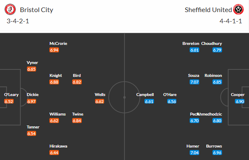
Task: Click Choudhury's 6.79 rating badge
Action: 217,50
